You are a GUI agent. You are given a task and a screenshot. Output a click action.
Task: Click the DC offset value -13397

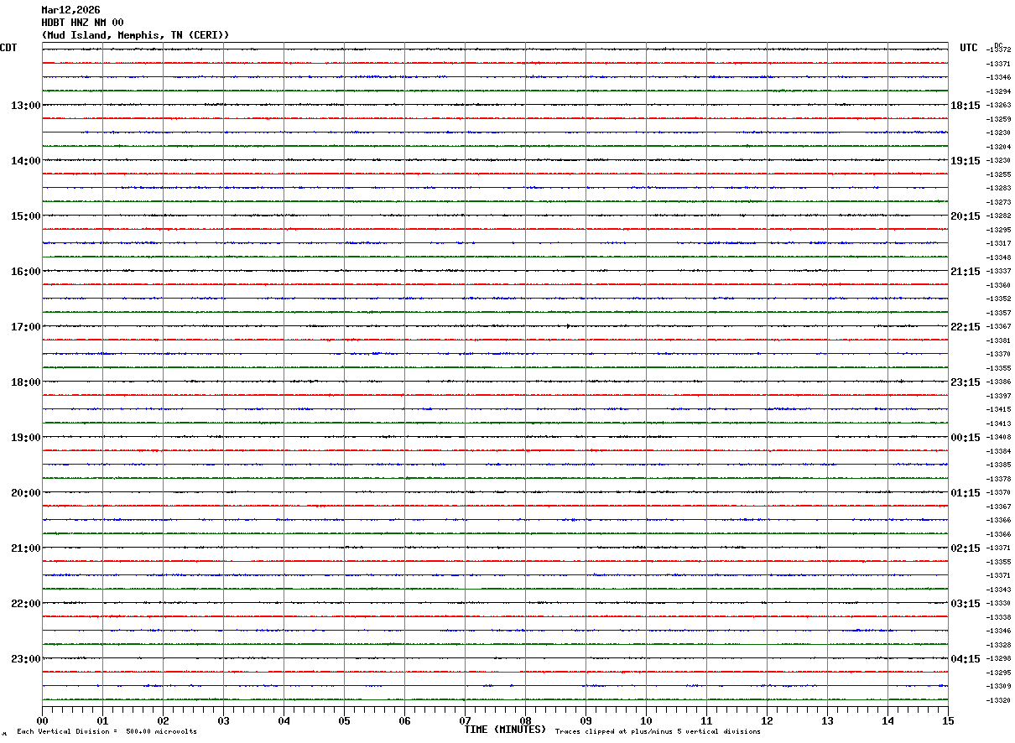999,396
